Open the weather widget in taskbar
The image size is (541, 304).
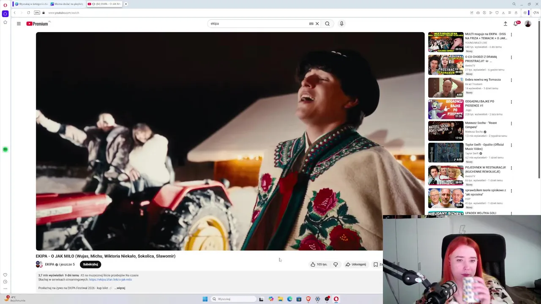point(15,299)
